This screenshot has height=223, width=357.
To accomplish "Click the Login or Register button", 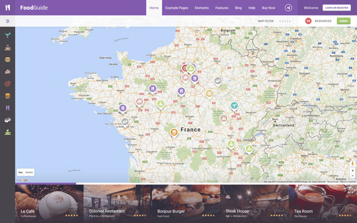I will pyautogui.click(x=336, y=7).
